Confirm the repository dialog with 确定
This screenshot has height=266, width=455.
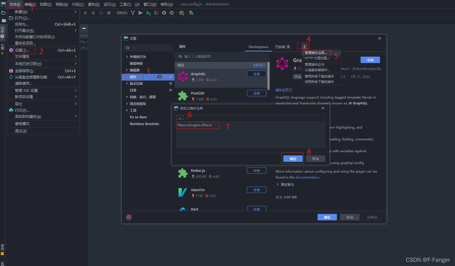(293, 159)
